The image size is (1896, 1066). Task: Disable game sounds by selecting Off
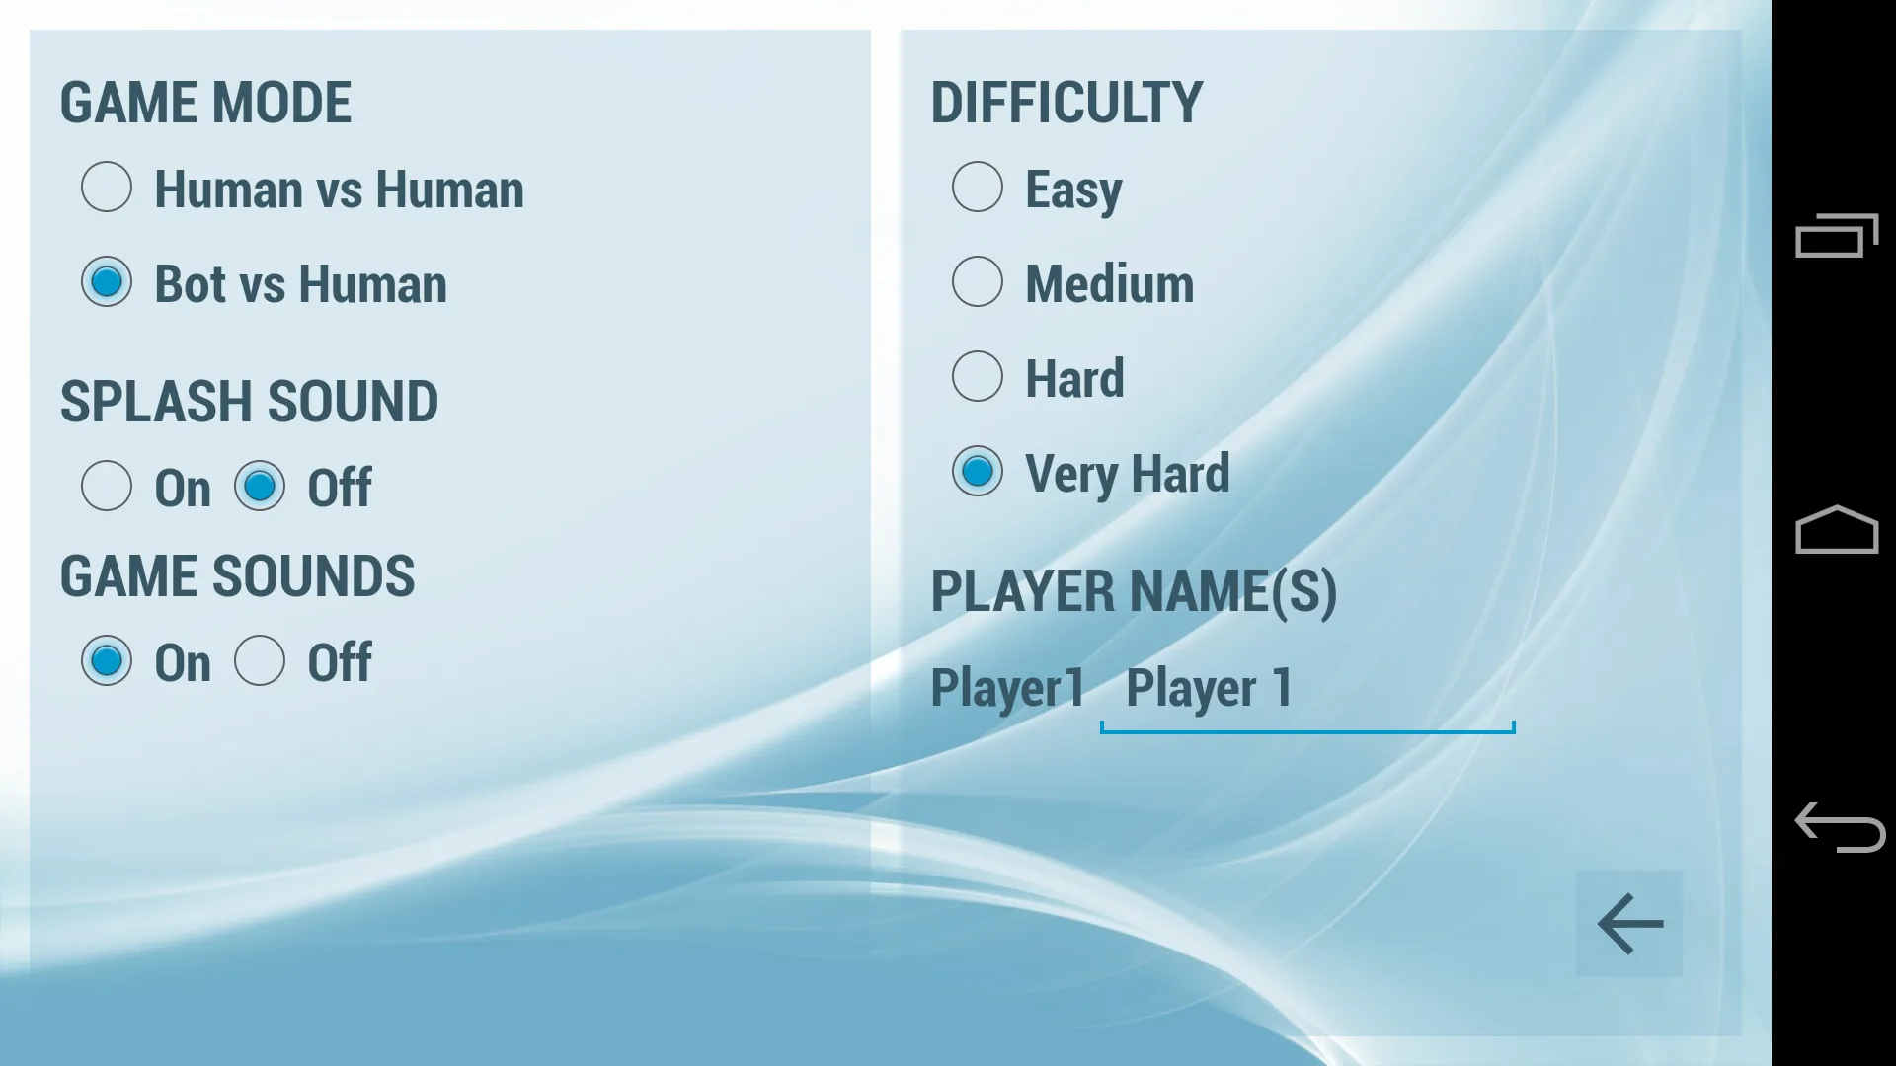(259, 661)
